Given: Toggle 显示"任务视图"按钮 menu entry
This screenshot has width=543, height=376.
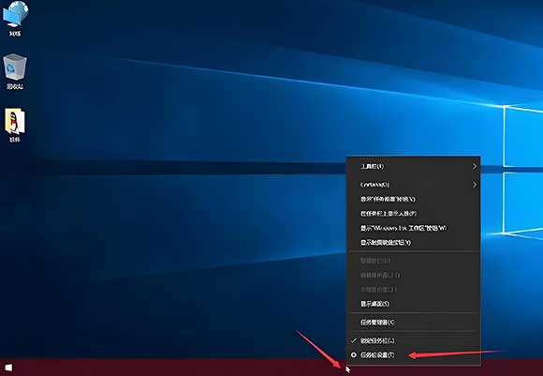Looking at the screenshot, I should [x=414, y=199].
